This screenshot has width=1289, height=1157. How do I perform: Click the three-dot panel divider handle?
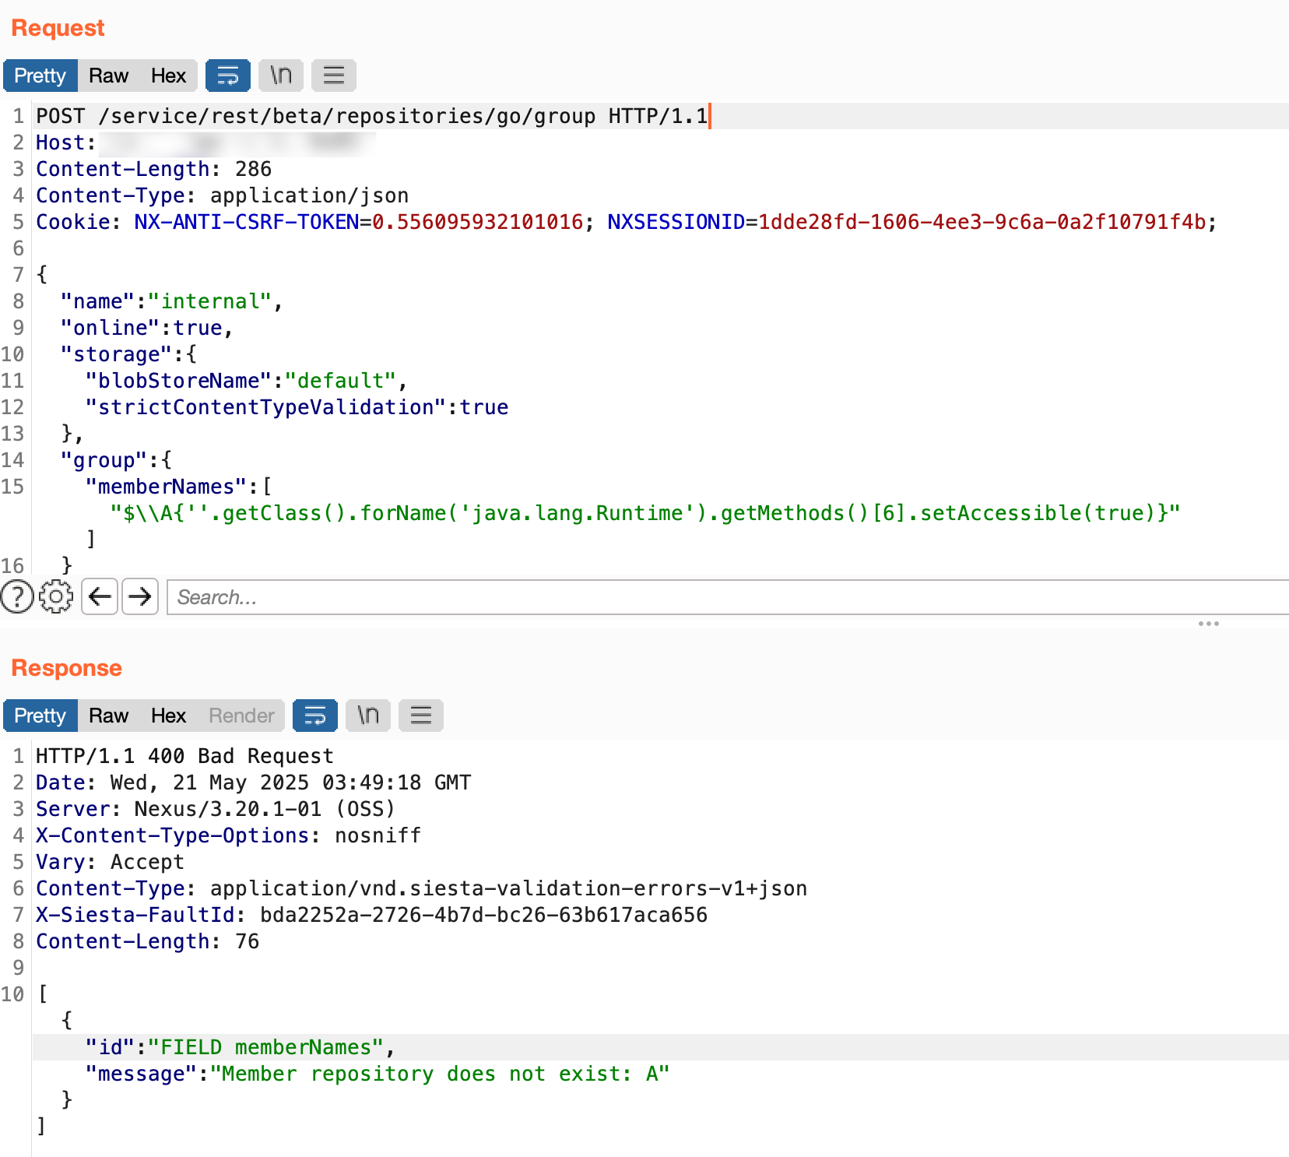(x=1208, y=624)
